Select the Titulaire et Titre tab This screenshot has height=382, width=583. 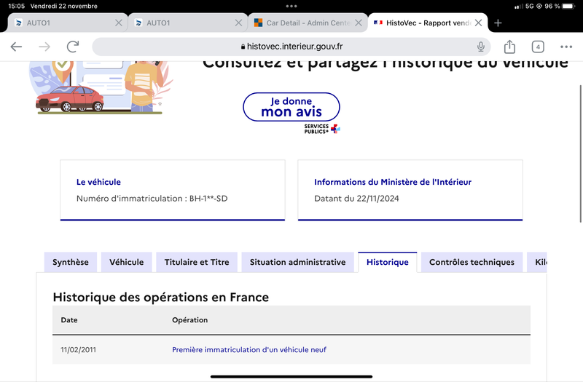(x=197, y=262)
